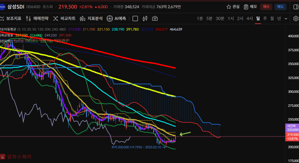Click the Samsung logo icon
Viewport: 299px width, 163px height.
coord(2,7)
